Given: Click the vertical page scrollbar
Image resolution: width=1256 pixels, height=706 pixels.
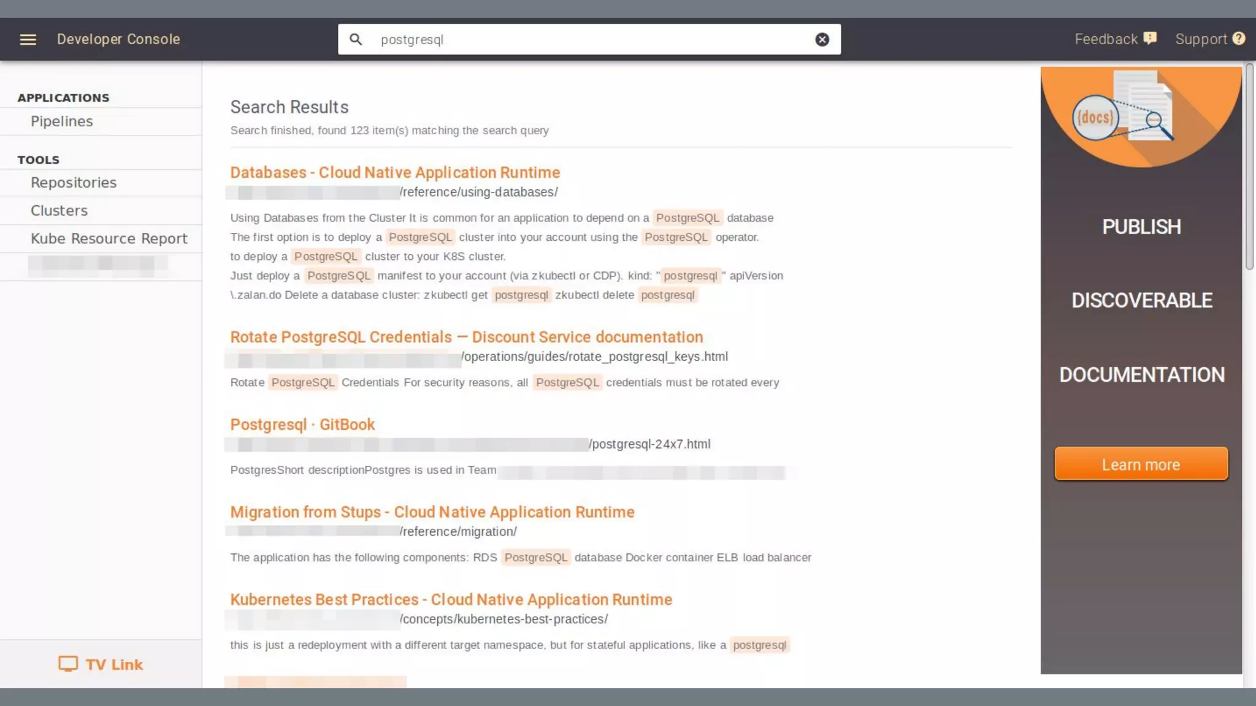Looking at the screenshot, I should [x=1249, y=167].
